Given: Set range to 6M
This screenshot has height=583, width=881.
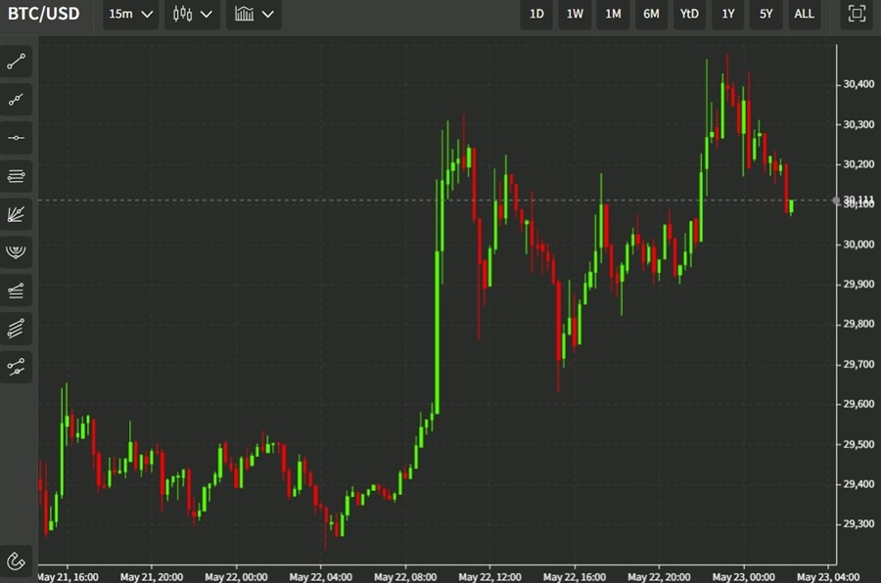Looking at the screenshot, I should [651, 14].
